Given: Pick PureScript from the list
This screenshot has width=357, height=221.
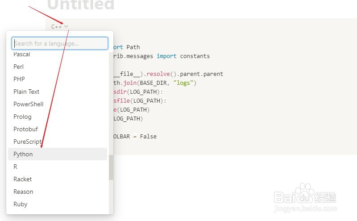Looking at the screenshot, I should point(27,142).
